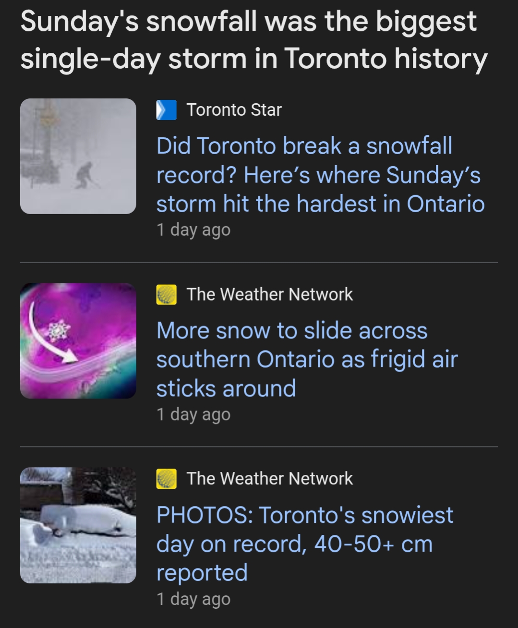
Task: Open 'More snow to slide across southern Ontario' link
Action: pyautogui.click(x=306, y=359)
